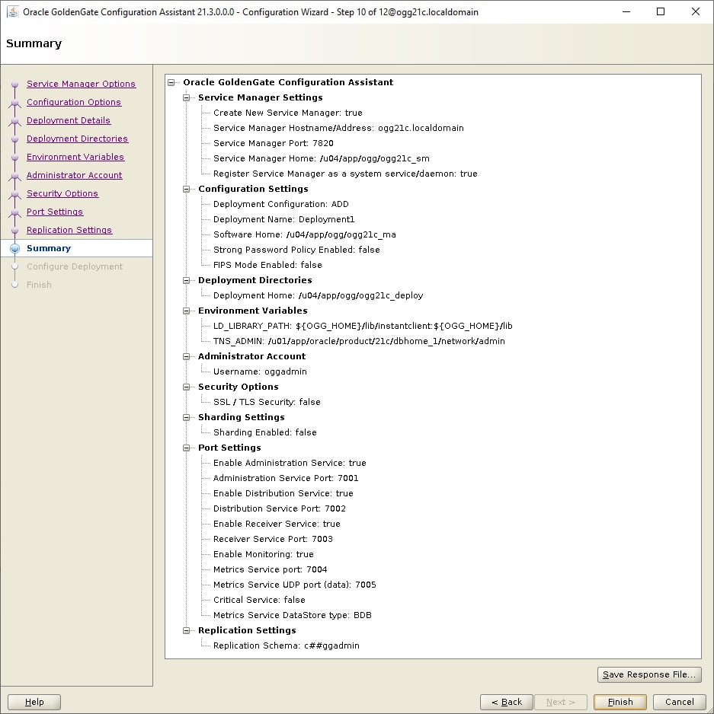Click the Replication Settings step marker

point(14,231)
